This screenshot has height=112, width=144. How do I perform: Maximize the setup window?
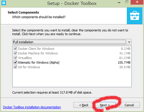click(127, 2)
